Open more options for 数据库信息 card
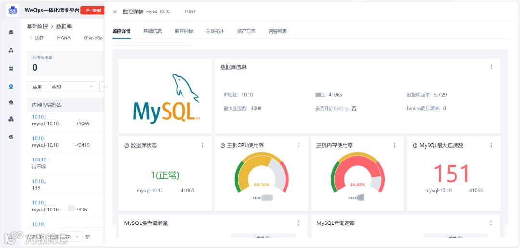Screen dimensions: 520x248 (491, 67)
